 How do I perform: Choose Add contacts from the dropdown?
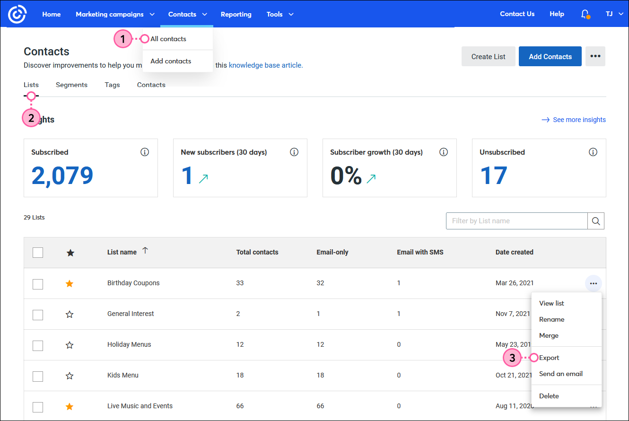point(171,61)
